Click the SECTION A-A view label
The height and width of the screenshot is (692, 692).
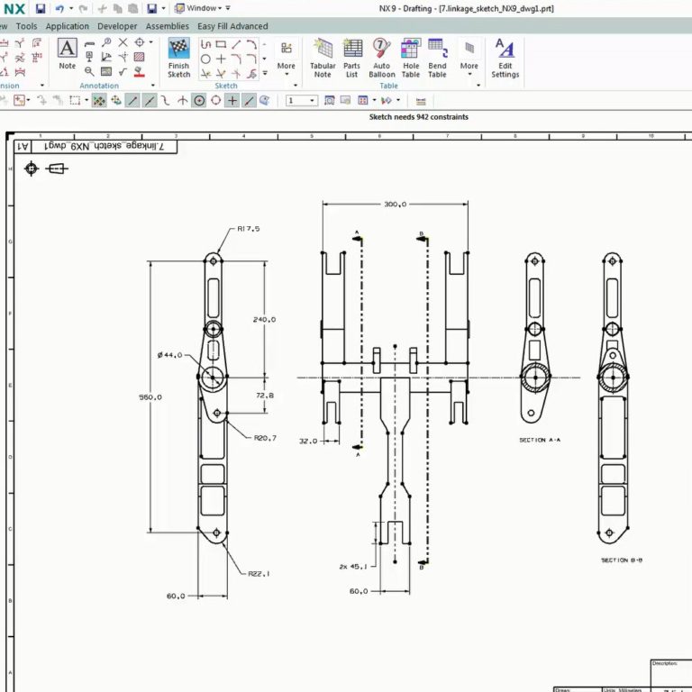pyautogui.click(x=540, y=440)
